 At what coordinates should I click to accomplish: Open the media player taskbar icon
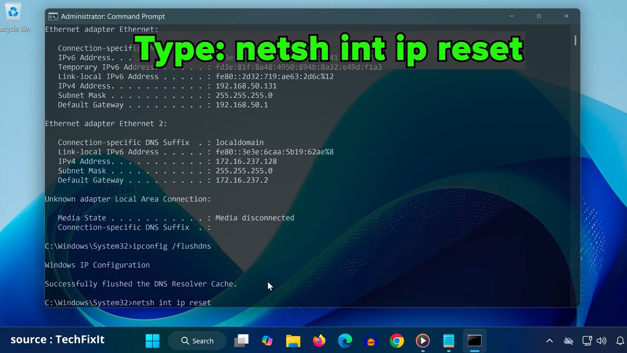coord(423,341)
